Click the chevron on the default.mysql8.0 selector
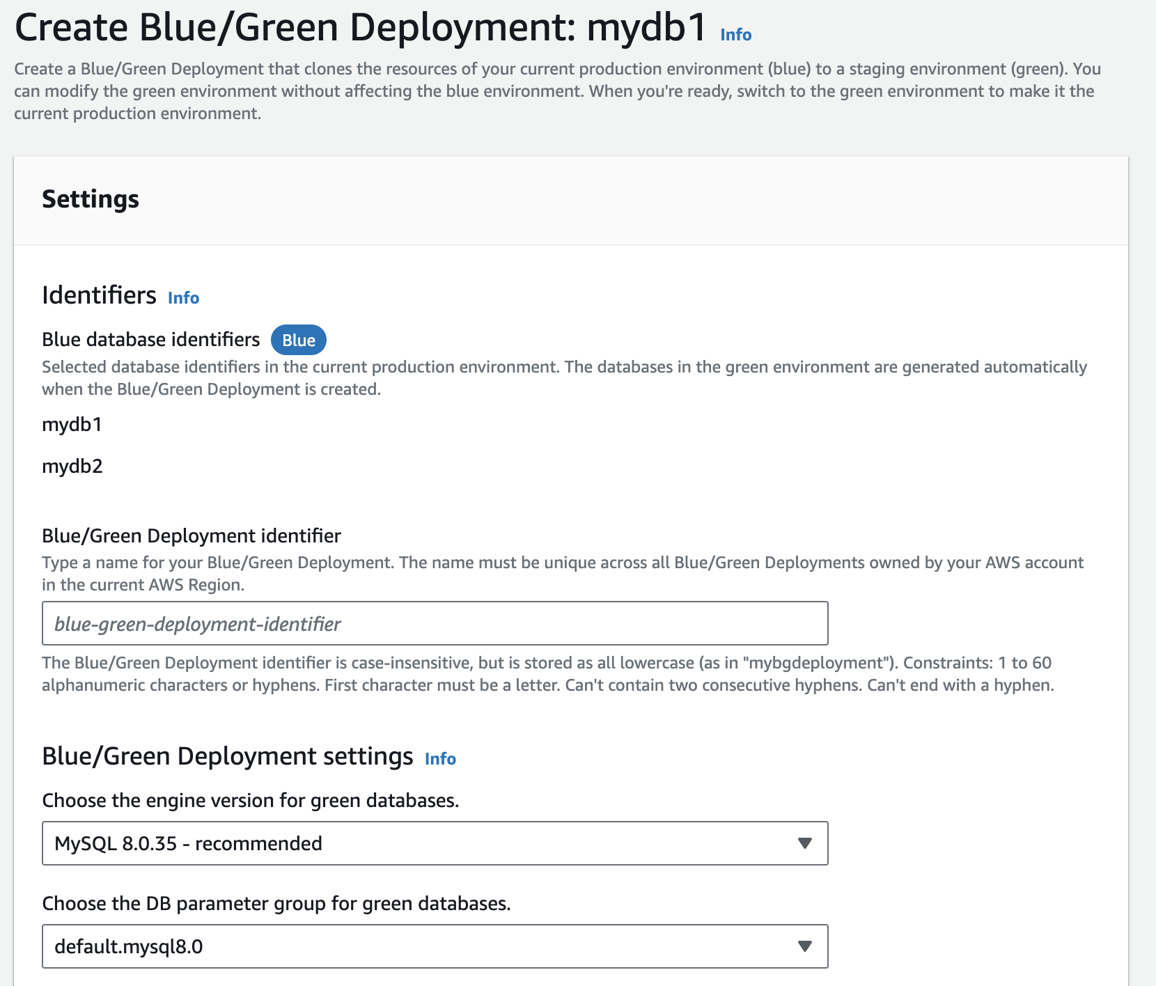Image resolution: width=1156 pixels, height=986 pixels. (x=804, y=946)
